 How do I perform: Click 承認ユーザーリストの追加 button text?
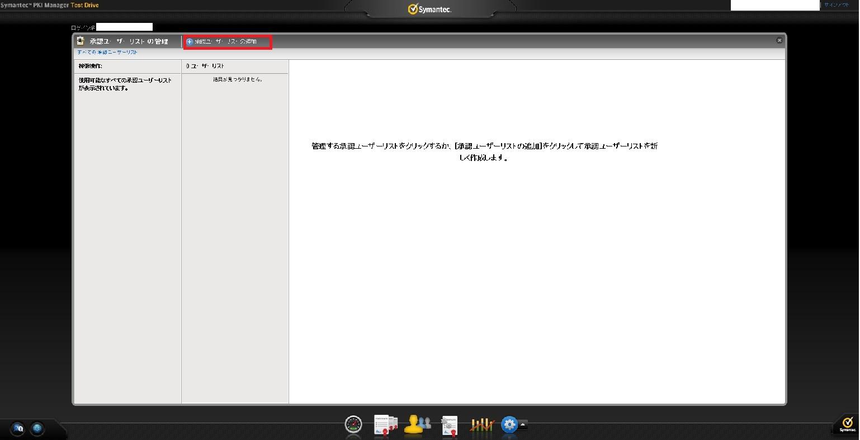(226, 41)
